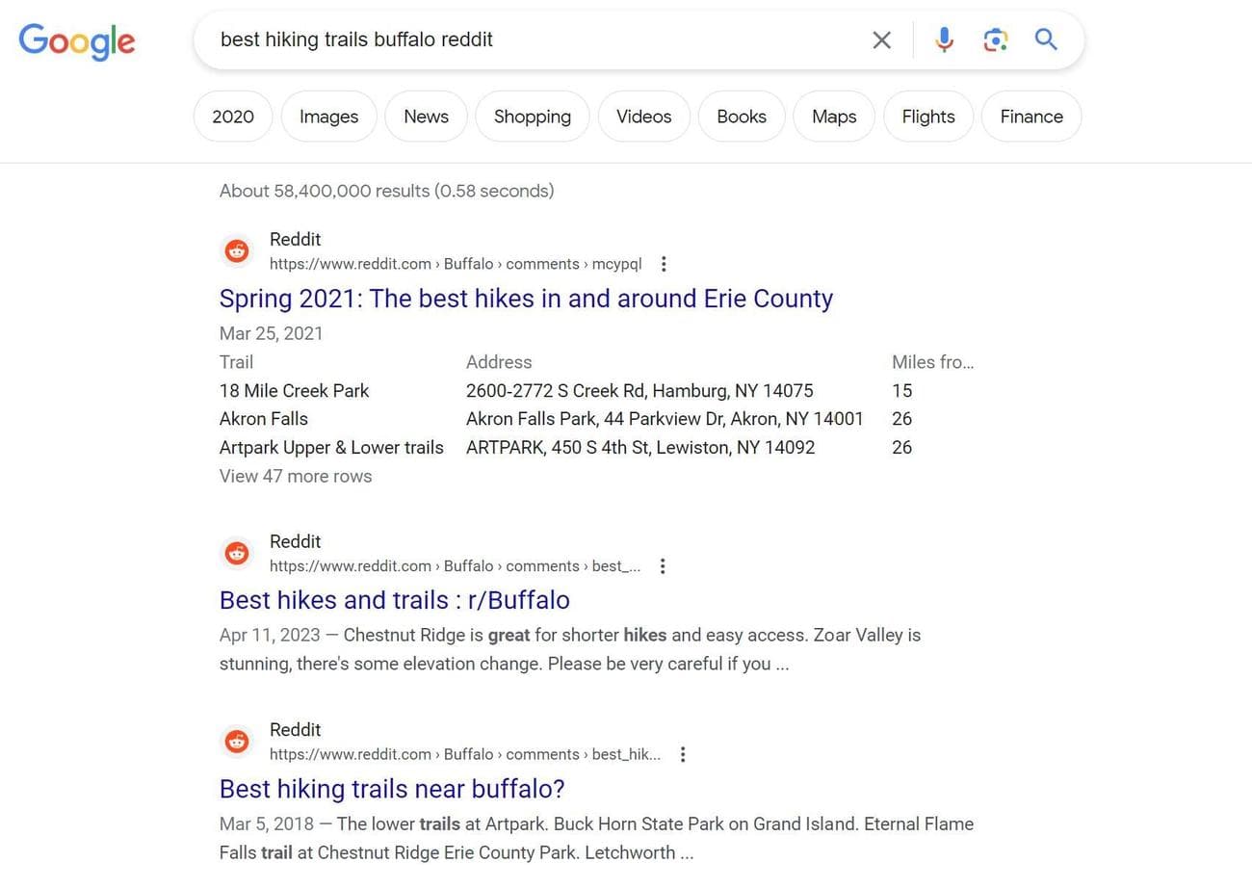Screen dimensions: 1252x889
Task: Open Best hiking trails near buffalo link
Action: click(x=392, y=789)
